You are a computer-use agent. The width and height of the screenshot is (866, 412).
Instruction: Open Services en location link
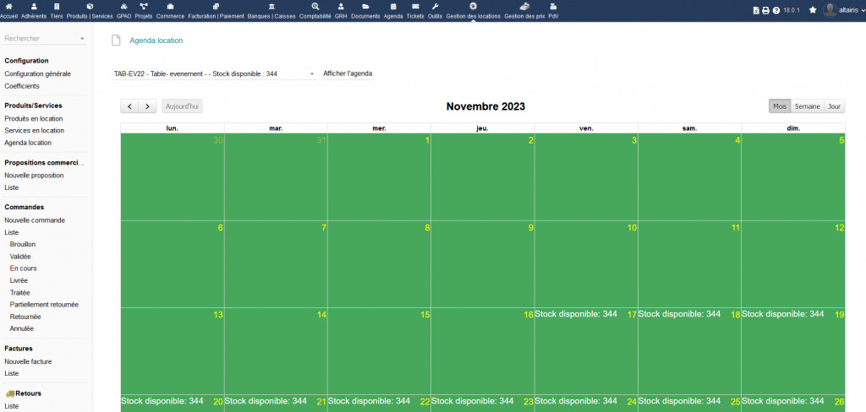(x=34, y=131)
